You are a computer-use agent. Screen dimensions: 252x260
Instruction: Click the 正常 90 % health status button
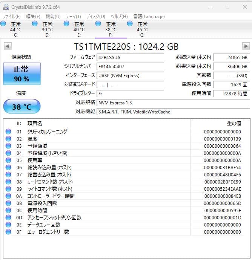pos(22,74)
